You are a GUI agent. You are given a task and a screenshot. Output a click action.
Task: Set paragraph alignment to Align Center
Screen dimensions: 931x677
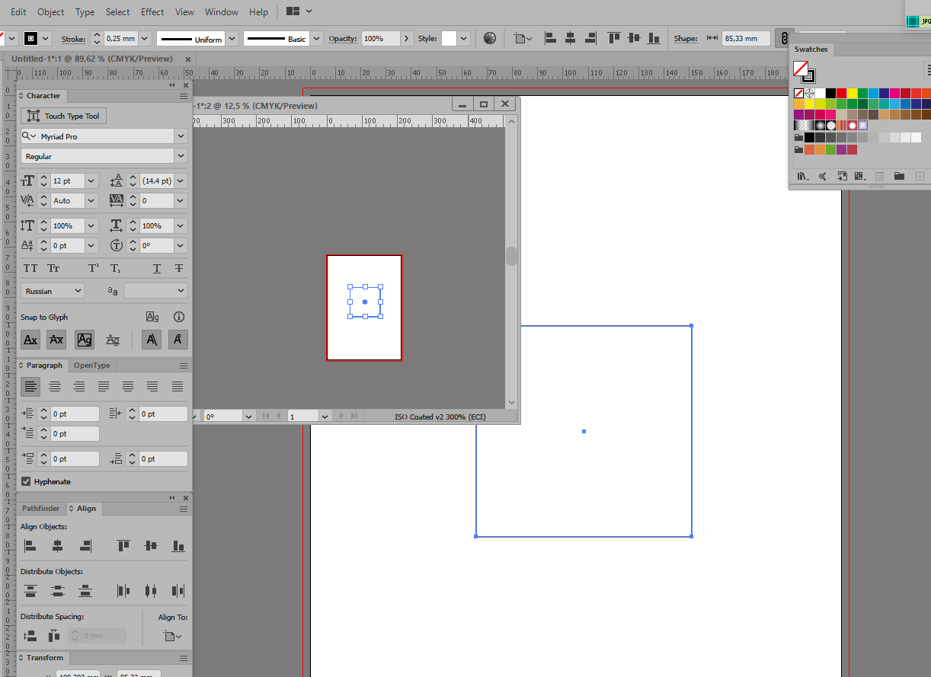pos(55,387)
